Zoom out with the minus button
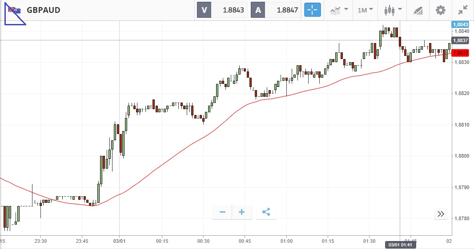 tap(222, 212)
